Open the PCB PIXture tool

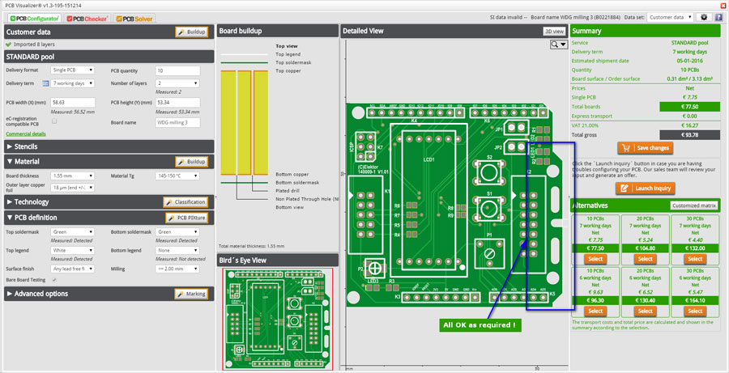coord(186,218)
